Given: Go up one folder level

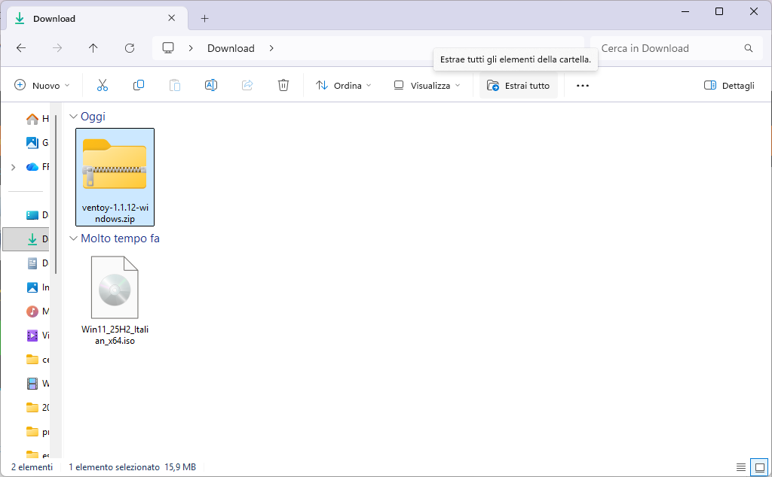Looking at the screenshot, I should 93,48.
